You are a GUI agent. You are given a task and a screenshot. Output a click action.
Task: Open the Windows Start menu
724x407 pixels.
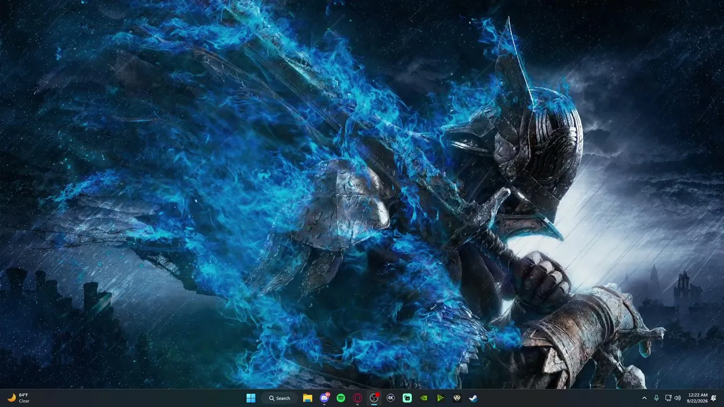click(251, 398)
